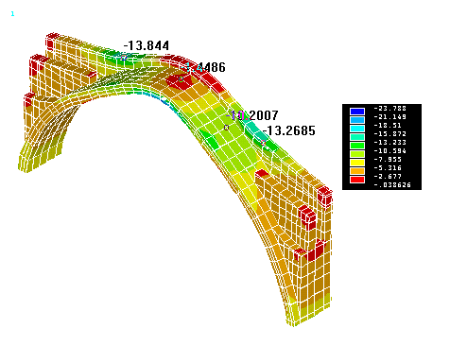The image size is (467, 363).
Task: Click the dark blue legend swatch
Action: click(x=357, y=112)
